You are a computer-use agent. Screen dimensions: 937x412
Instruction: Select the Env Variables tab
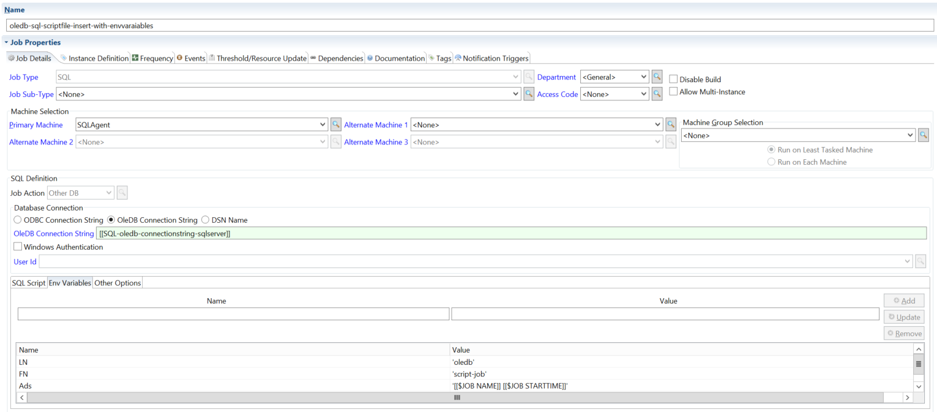(70, 283)
